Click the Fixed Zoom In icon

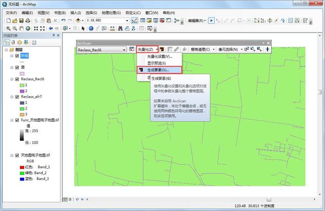36,28
